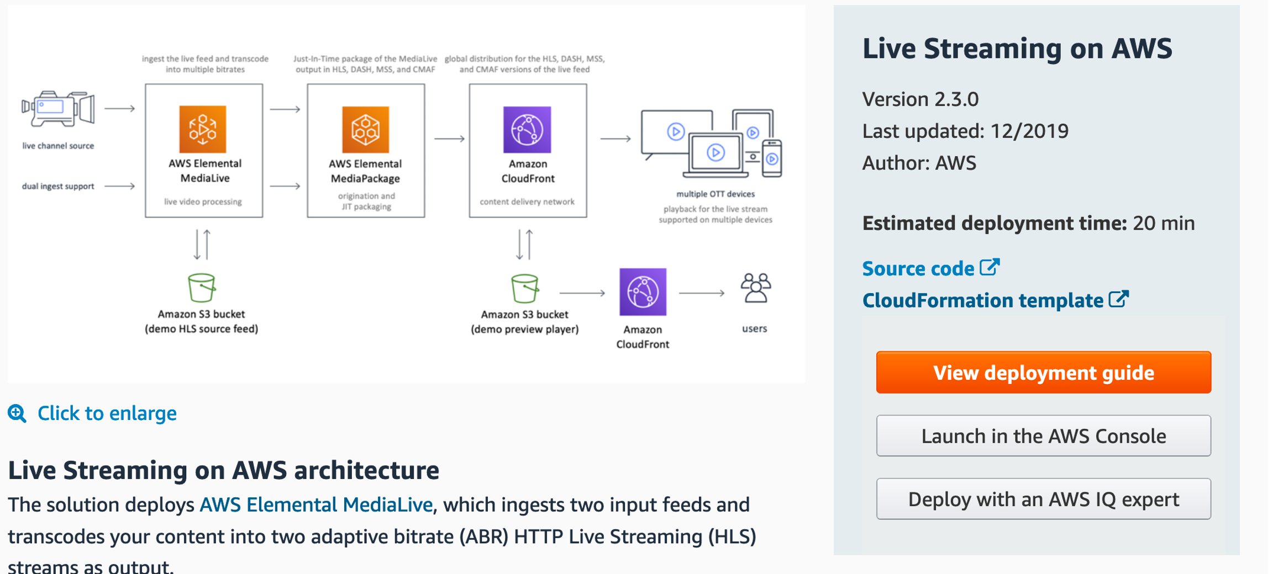
Task: Open the Source code link
Action: [x=918, y=269]
